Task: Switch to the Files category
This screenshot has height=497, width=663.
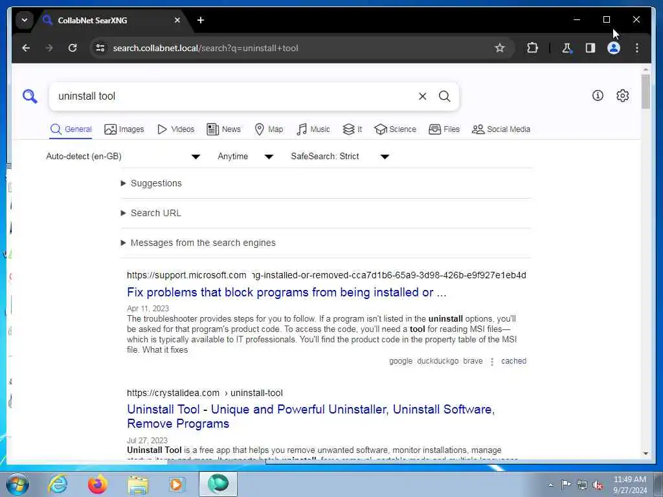Action: [444, 129]
